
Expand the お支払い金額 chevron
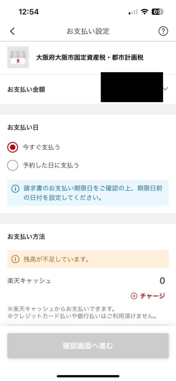pyautogui.click(x=166, y=89)
